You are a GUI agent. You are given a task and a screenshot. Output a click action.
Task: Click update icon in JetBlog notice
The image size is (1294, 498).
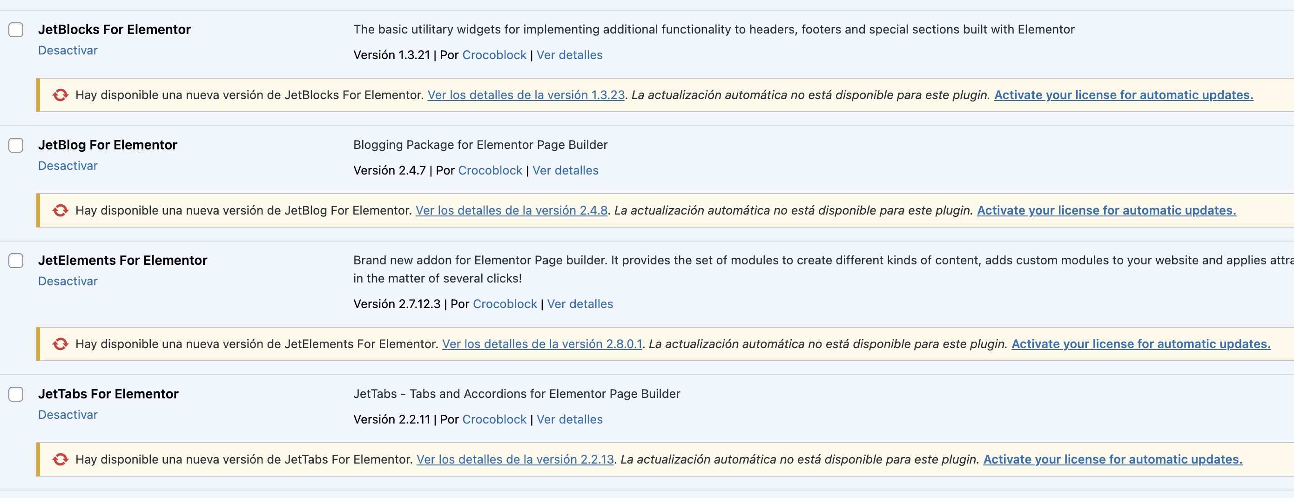pyautogui.click(x=61, y=210)
